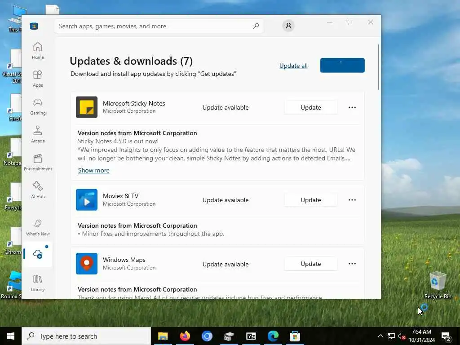The height and width of the screenshot is (345, 460).
Task: Go to Apps section in sidebar
Action: (x=38, y=79)
